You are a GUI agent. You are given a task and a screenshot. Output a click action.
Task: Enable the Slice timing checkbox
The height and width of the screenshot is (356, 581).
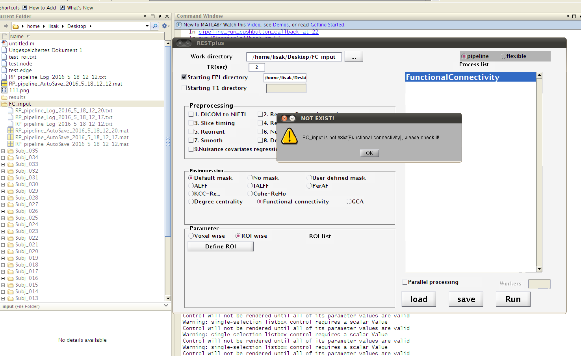tap(191, 123)
